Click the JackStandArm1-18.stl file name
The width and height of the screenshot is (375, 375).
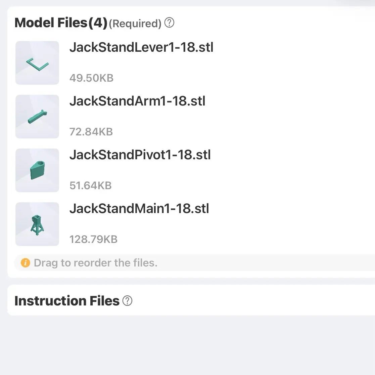point(137,101)
